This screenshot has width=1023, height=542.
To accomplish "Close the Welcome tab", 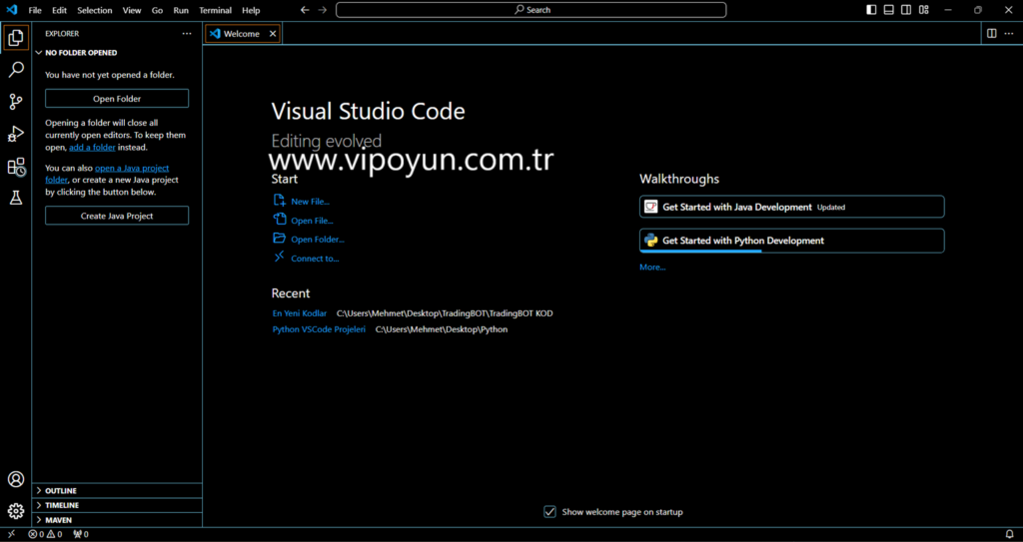I will [273, 34].
